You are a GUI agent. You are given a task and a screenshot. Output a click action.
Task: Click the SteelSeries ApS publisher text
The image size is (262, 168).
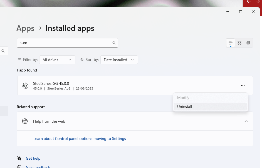(59, 88)
